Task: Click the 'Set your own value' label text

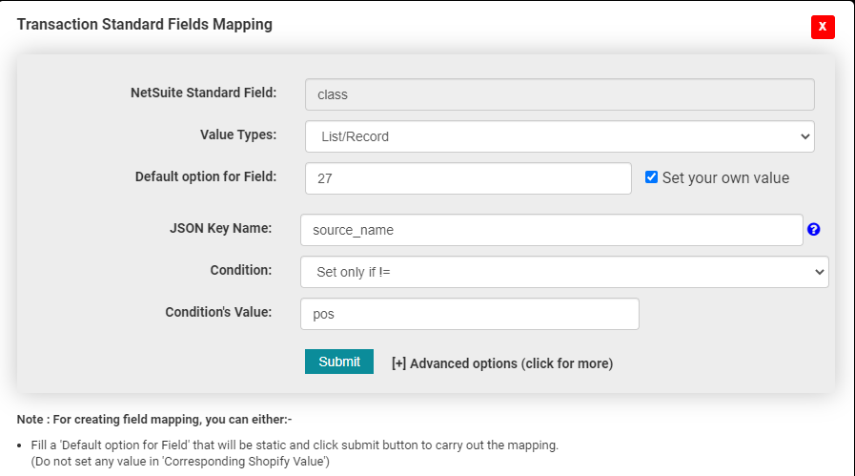Action: 725,177
